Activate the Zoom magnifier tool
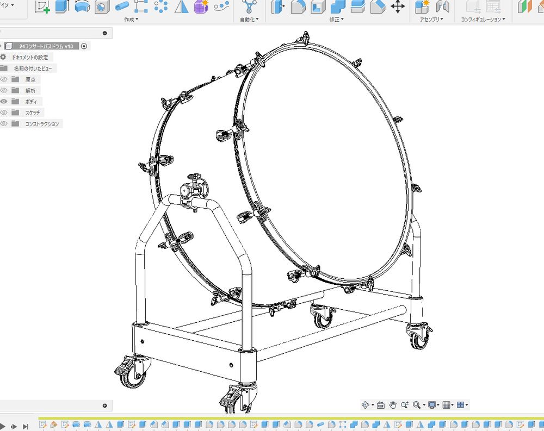This screenshot has height=431, width=544. click(405, 405)
